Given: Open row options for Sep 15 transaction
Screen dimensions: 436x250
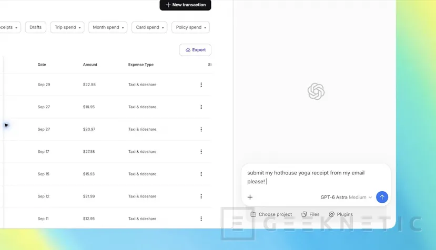Looking at the screenshot, I should [x=201, y=174].
